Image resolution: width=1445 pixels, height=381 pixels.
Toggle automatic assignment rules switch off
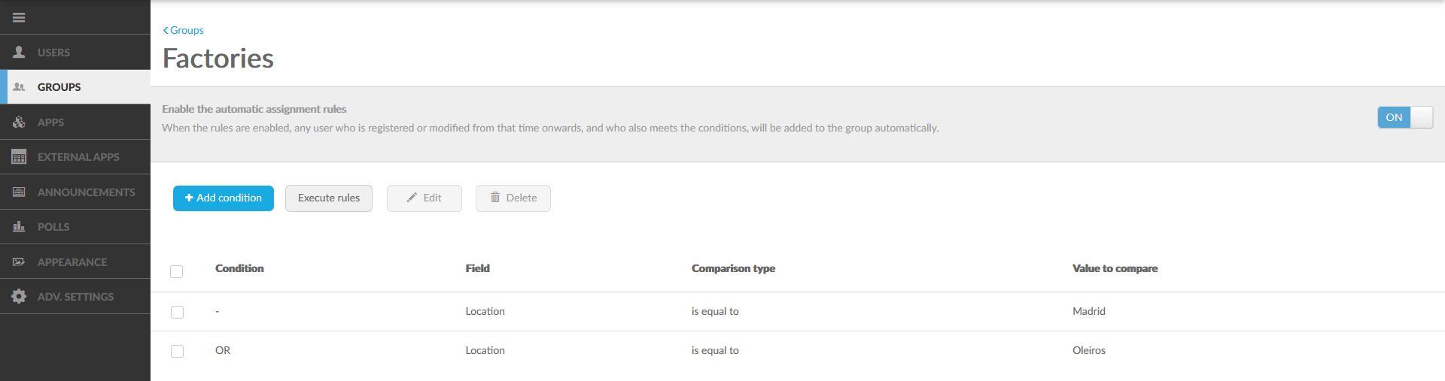point(1405,117)
